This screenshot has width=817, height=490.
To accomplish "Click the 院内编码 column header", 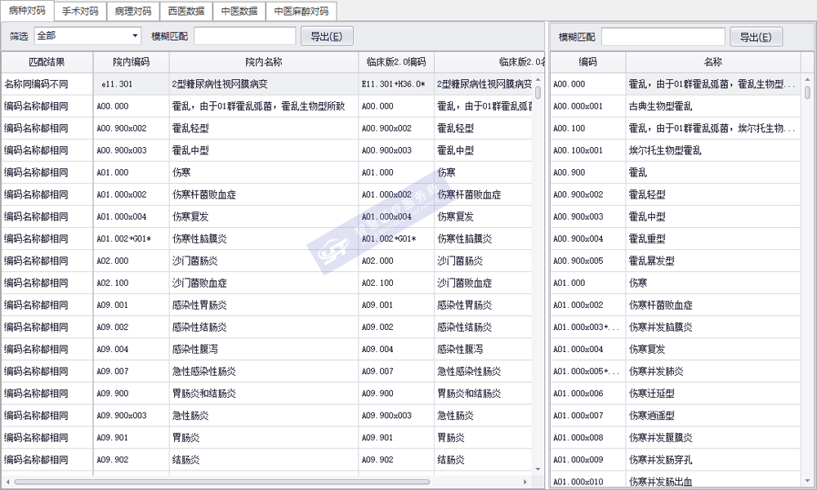I will pos(131,62).
